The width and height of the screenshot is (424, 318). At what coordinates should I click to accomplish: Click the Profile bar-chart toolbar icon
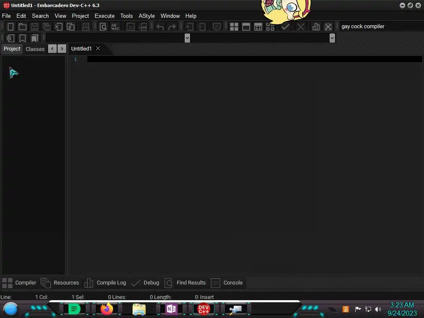click(316, 26)
